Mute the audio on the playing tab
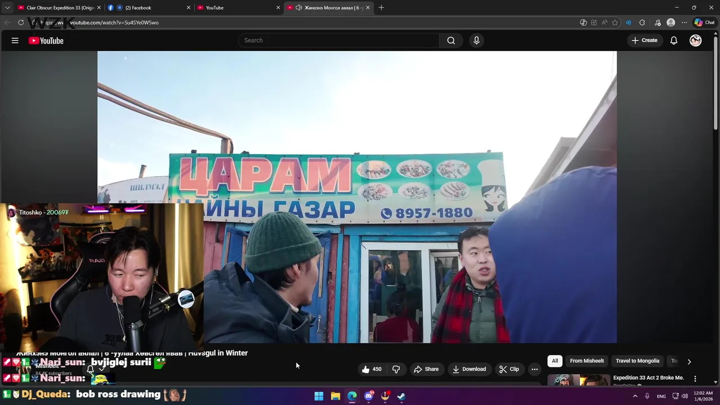The image size is (720, 405). [299, 7]
